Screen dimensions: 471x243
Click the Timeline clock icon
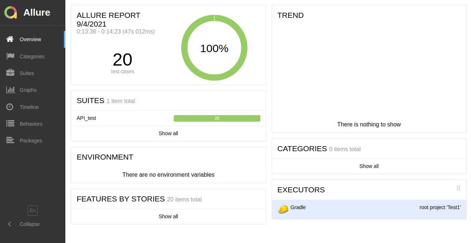[x=10, y=107]
